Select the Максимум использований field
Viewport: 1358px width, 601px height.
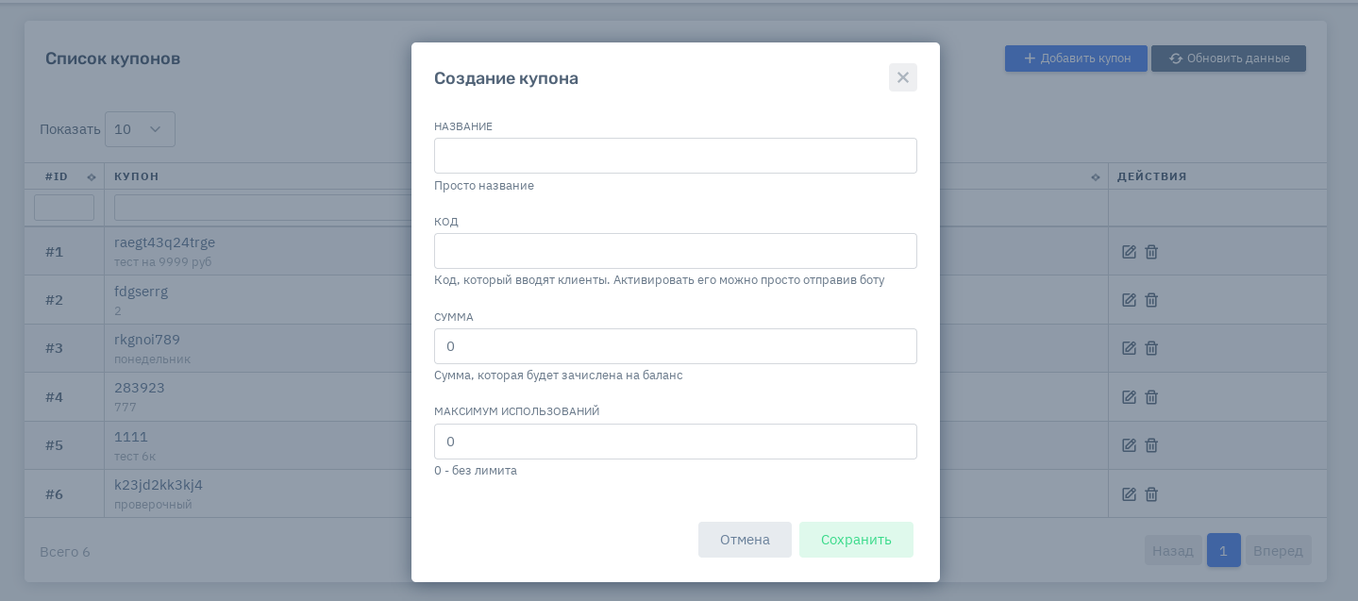click(x=675, y=442)
